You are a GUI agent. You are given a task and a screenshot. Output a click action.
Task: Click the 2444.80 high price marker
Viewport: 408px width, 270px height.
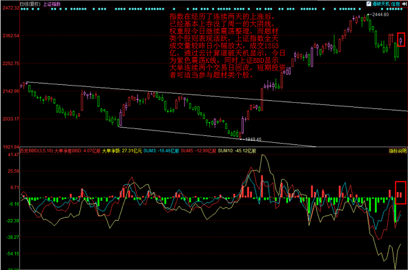click(380, 15)
